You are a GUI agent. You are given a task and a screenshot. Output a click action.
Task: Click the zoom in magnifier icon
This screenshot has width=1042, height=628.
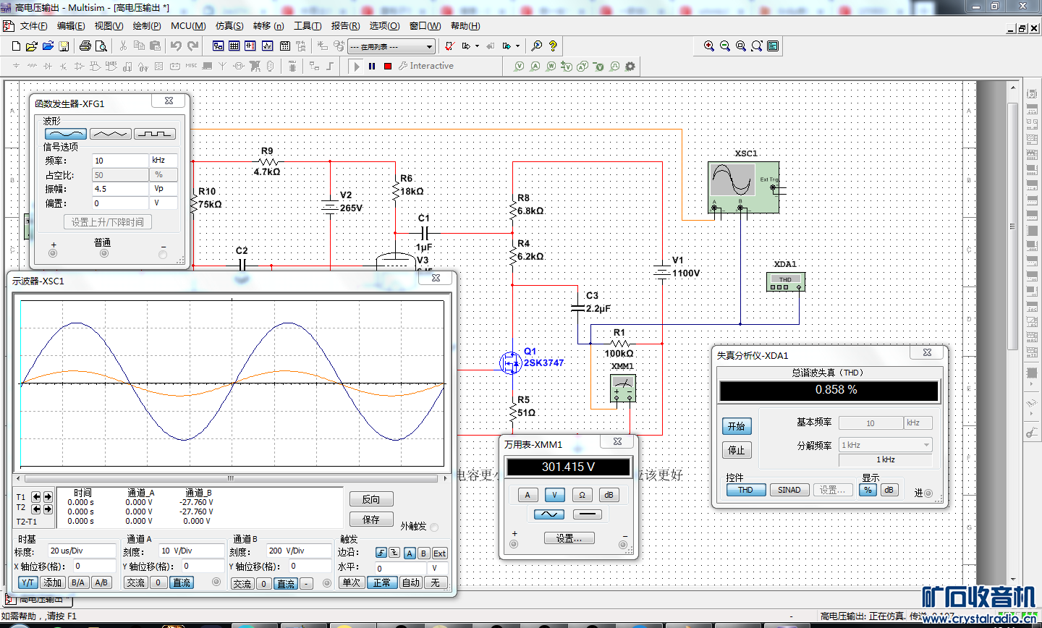709,46
